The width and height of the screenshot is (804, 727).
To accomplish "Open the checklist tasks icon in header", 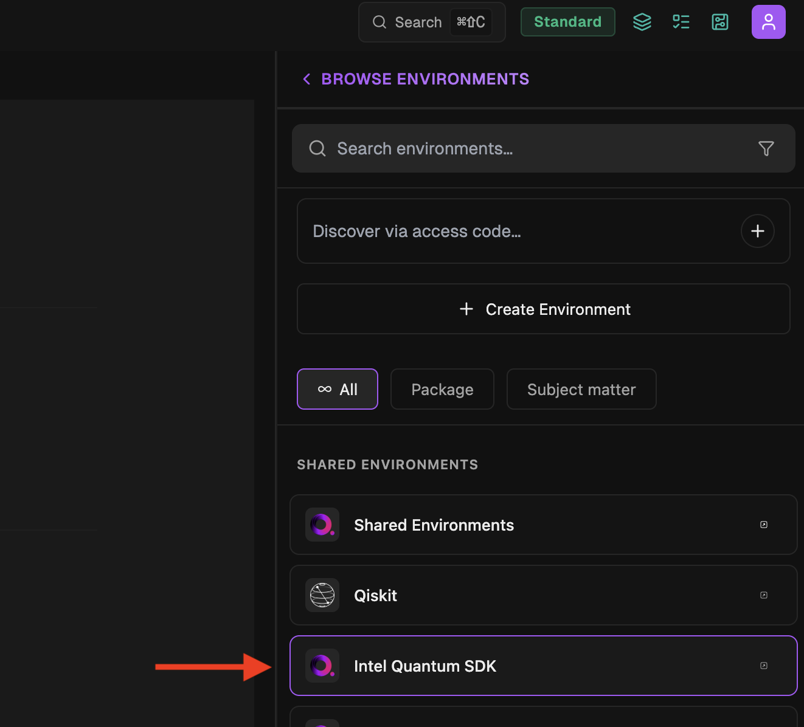I will [681, 22].
